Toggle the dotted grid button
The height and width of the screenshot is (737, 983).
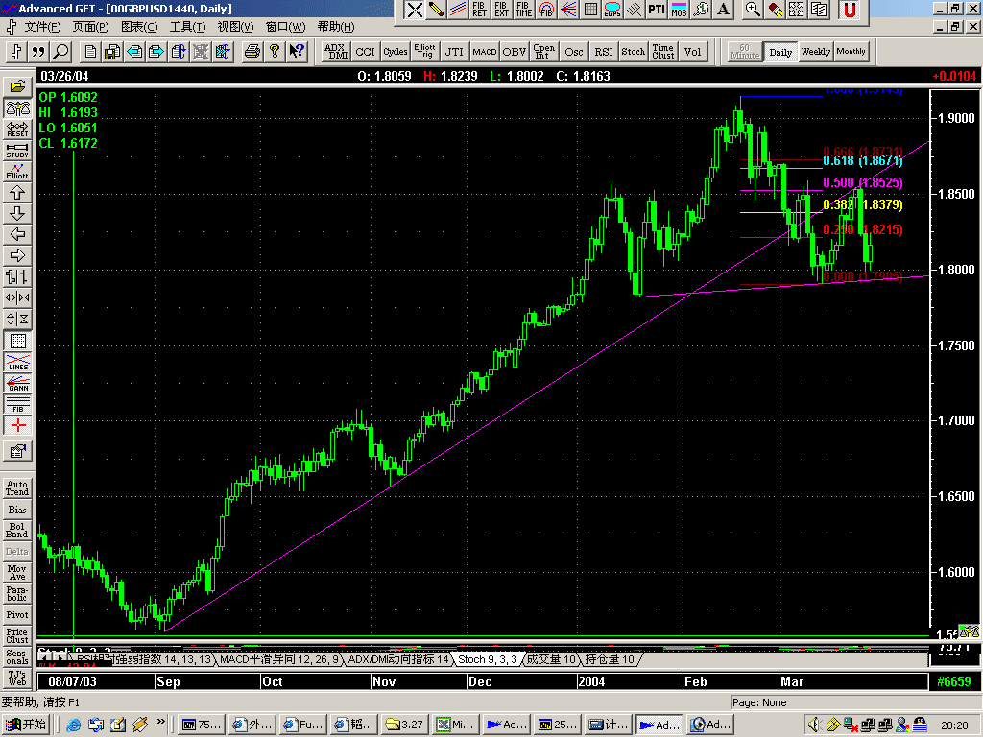(17, 341)
